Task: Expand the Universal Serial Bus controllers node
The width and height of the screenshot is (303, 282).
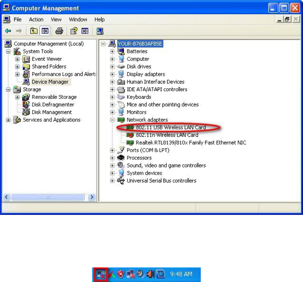Action: coord(112,181)
